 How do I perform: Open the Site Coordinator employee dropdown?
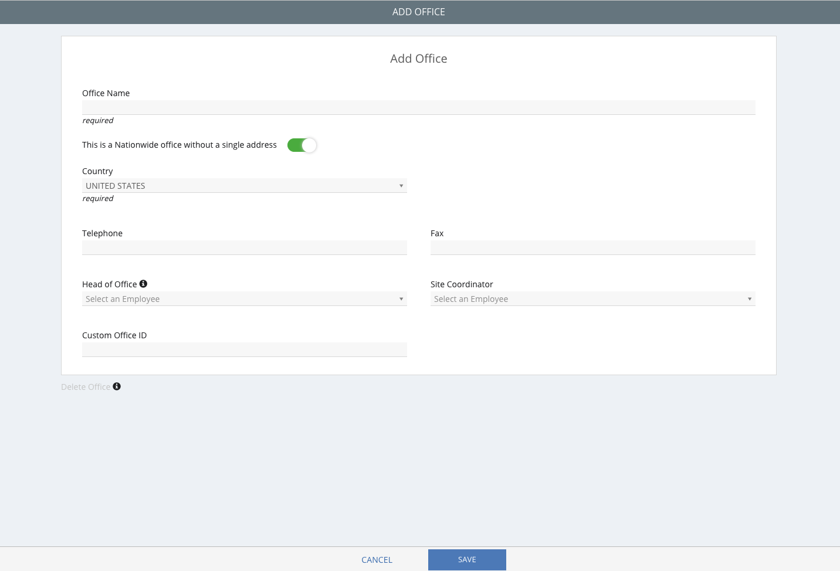593,299
